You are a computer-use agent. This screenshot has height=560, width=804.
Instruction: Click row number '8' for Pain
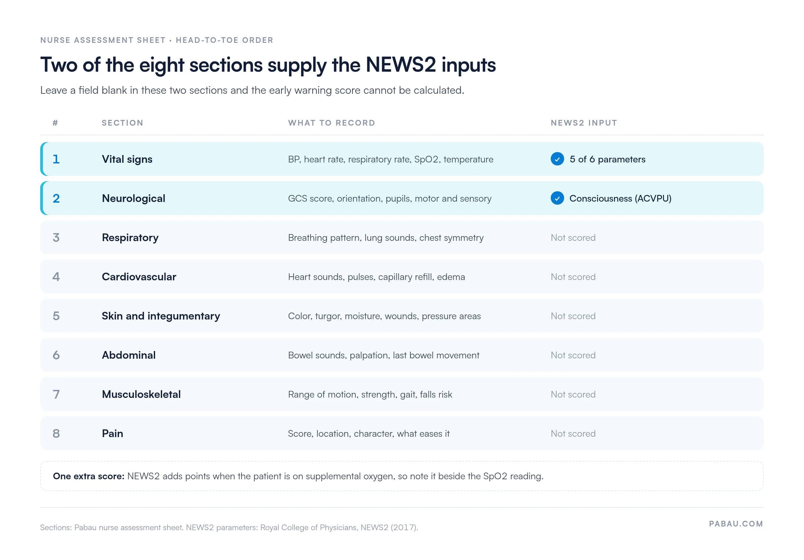(x=56, y=434)
